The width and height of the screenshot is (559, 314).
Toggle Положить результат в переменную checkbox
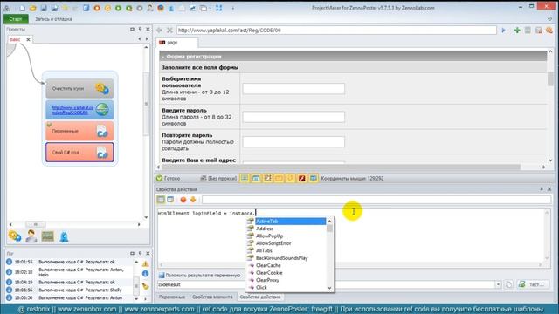point(162,276)
